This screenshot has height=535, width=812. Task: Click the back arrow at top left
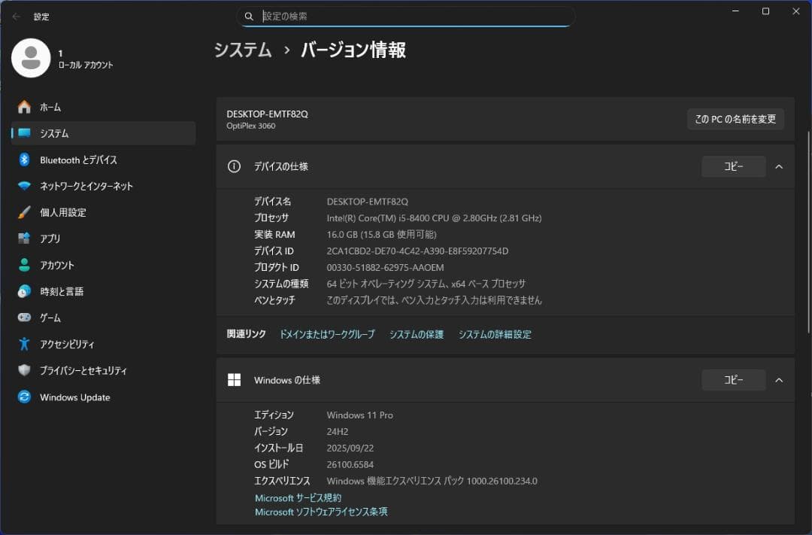(x=15, y=17)
